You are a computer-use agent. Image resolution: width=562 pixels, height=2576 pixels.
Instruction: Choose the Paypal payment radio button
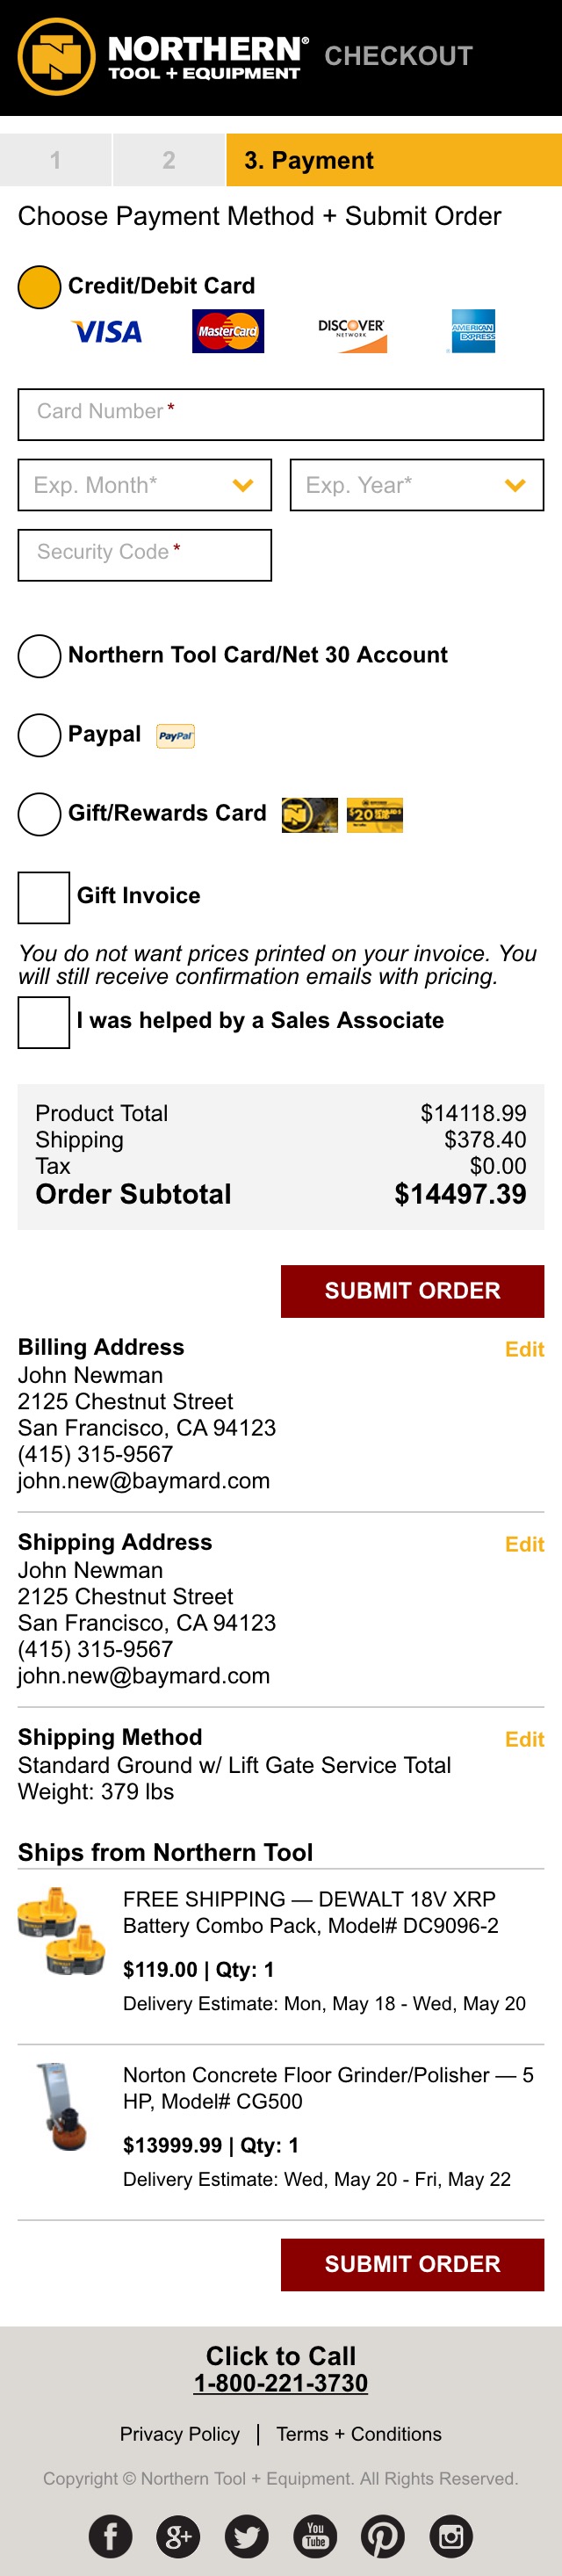40,735
